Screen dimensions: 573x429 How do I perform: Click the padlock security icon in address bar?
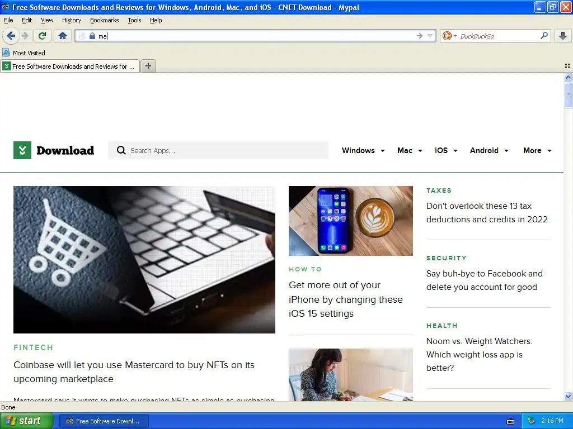pos(92,36)
